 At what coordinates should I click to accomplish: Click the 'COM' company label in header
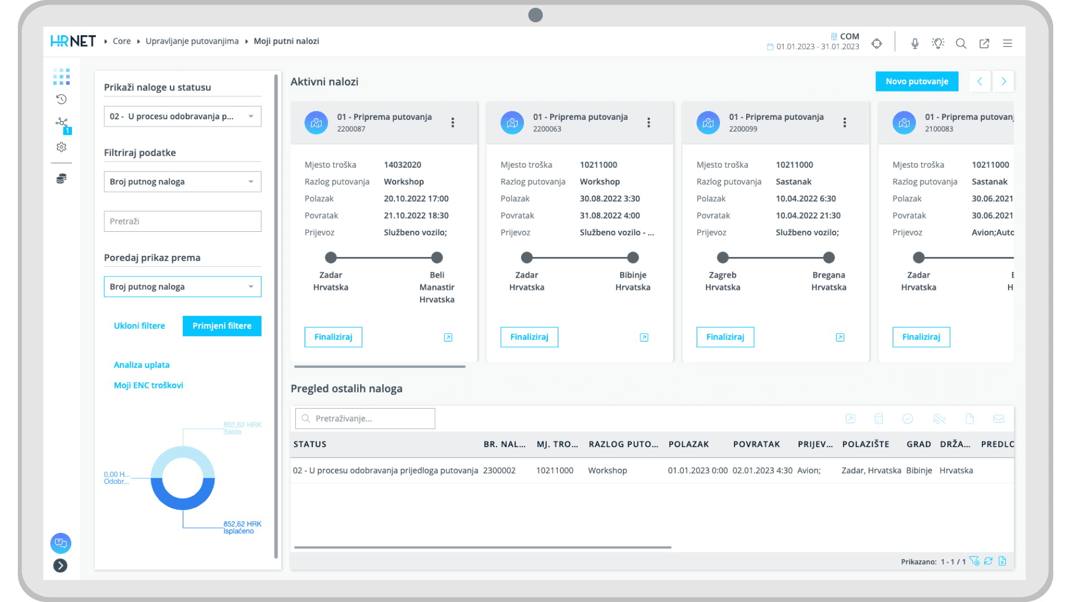[x=849, y=36]
